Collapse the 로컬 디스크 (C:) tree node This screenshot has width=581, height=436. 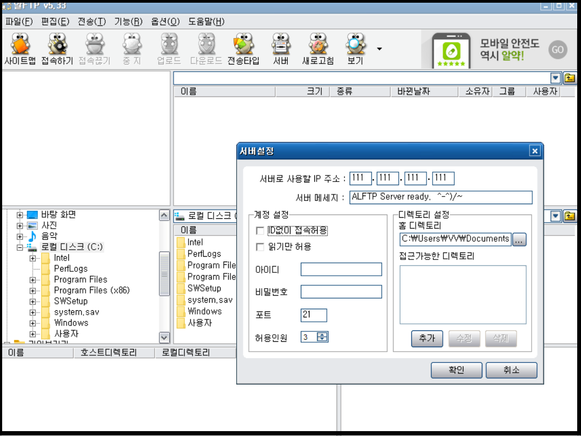coord(20,248)
